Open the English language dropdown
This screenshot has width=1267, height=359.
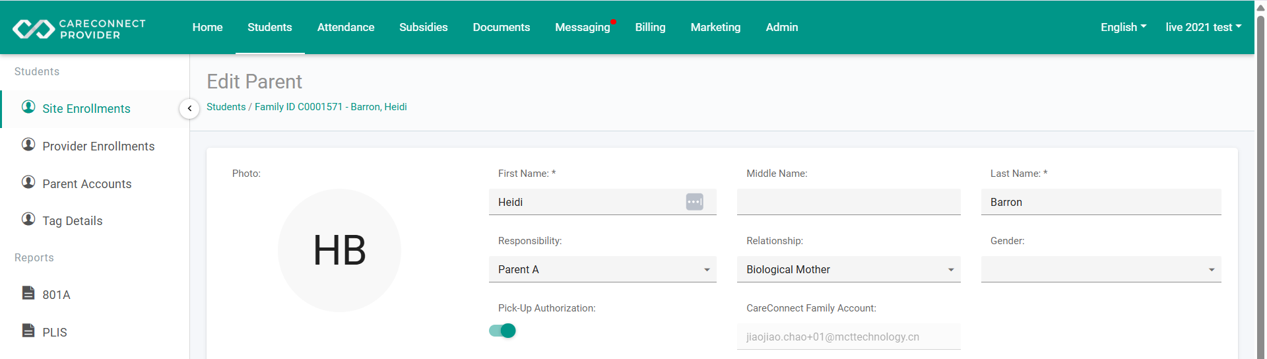(1123, 27)
